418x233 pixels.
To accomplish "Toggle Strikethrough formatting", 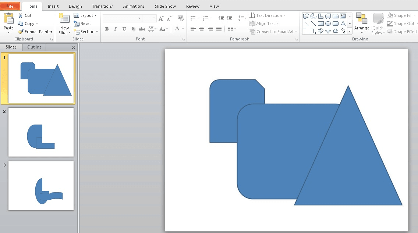I will (x=142, y=29).
